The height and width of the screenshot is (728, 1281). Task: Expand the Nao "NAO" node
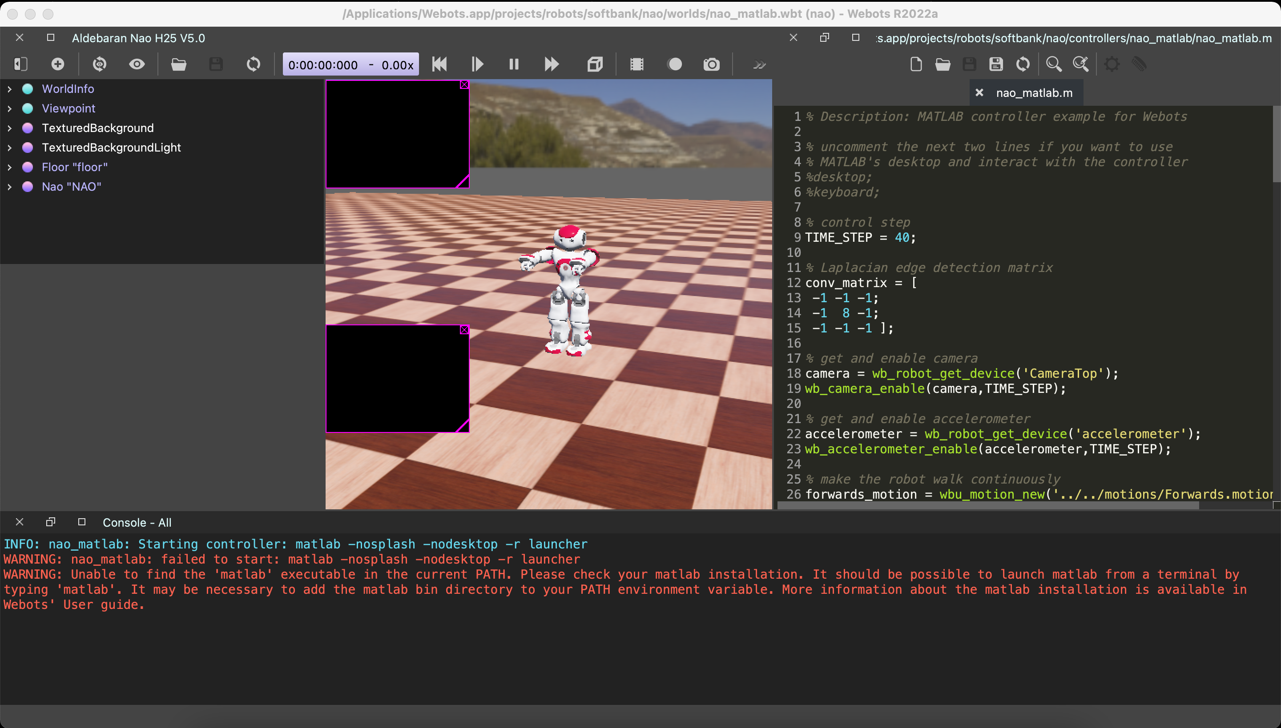click(x=9, y=187)
